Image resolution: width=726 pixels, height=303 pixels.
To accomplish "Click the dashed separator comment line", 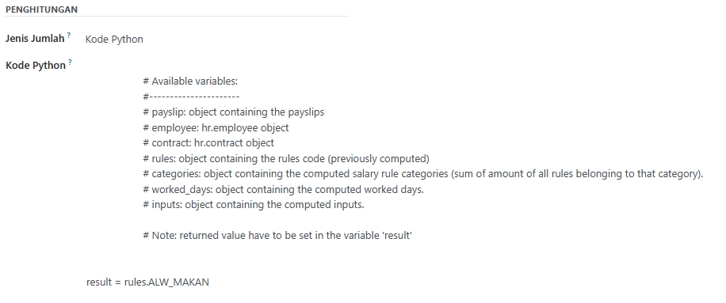I will (x=191, y=97).
